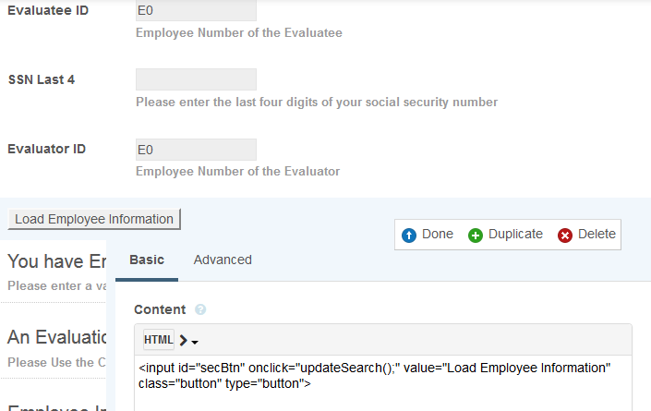Screen dimensions: 651x411
Task: Click the blue Done arrow icon
Action: 408,236
